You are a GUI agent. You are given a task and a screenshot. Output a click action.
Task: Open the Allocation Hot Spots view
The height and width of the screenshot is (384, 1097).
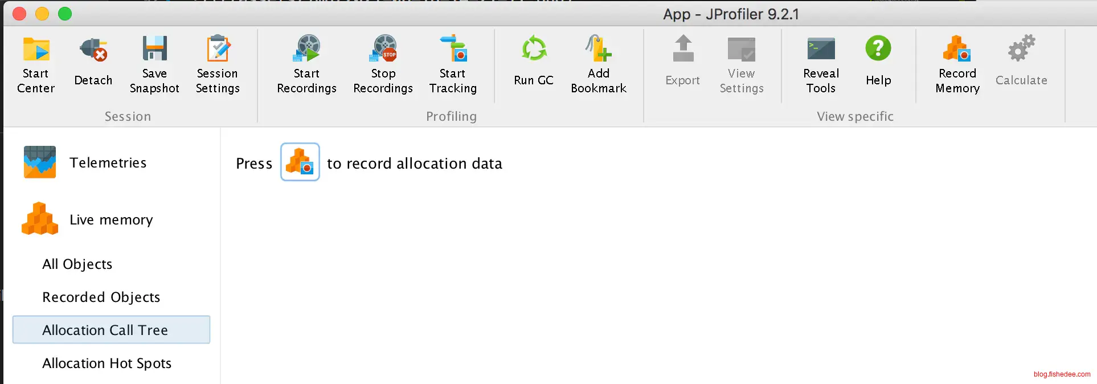tap(107, 363)
